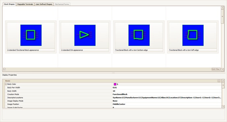
Task: Click the properties grid scroll down arrow
Action: [x=223, y=107]
